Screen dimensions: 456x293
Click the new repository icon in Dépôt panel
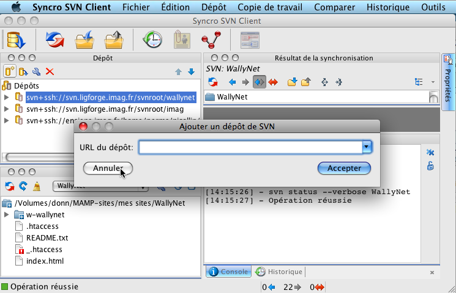tap(10, 71)
